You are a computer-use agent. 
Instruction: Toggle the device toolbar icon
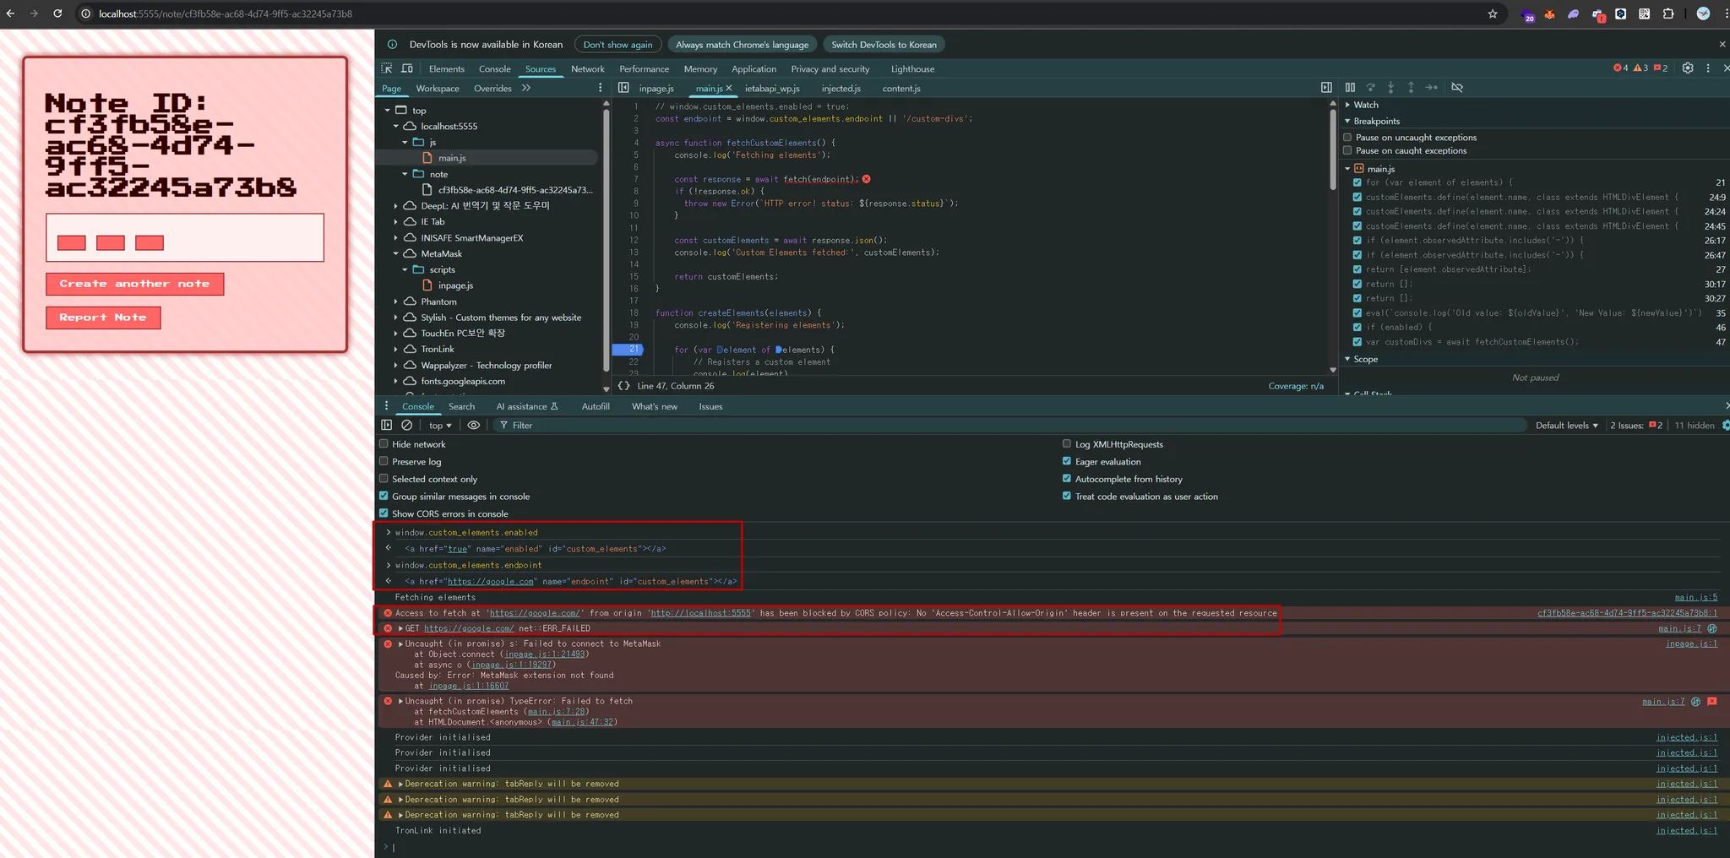tap(407, 68)
